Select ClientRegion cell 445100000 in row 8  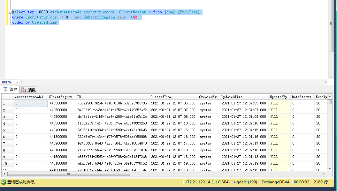click(62, 150)
